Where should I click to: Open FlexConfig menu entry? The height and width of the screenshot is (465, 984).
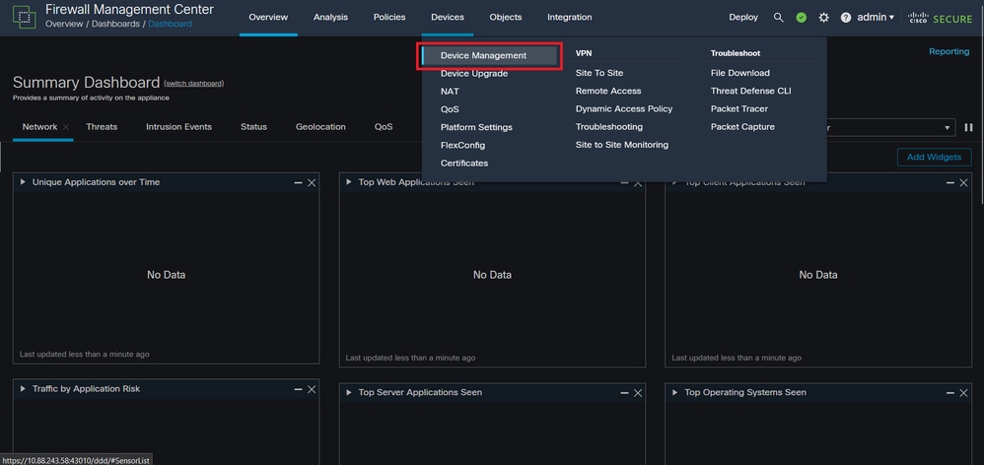(462, 146)
